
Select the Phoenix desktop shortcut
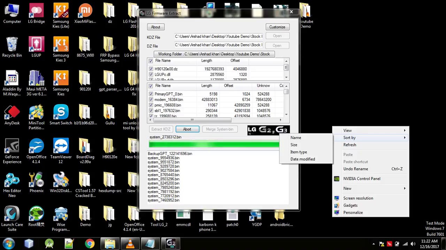tap(36, 183)
